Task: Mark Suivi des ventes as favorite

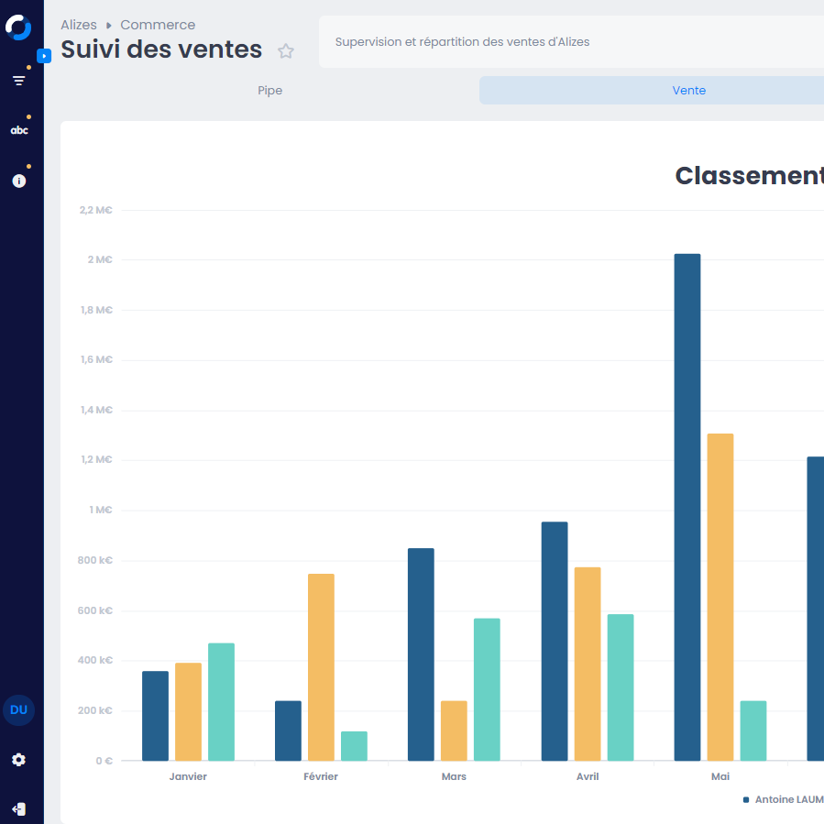Action: click(x=286, y=51)
